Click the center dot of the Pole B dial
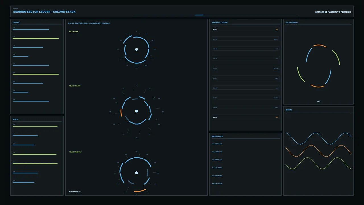This screenshot has width=364, height=205. [x=136, y=111]
